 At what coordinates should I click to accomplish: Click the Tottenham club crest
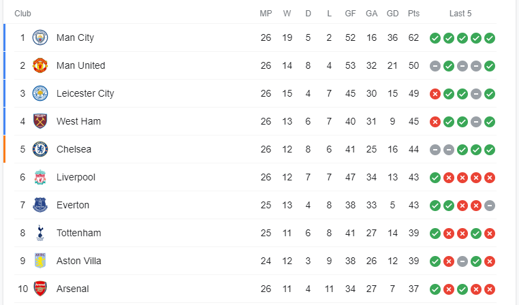click(x=40, y=233)
